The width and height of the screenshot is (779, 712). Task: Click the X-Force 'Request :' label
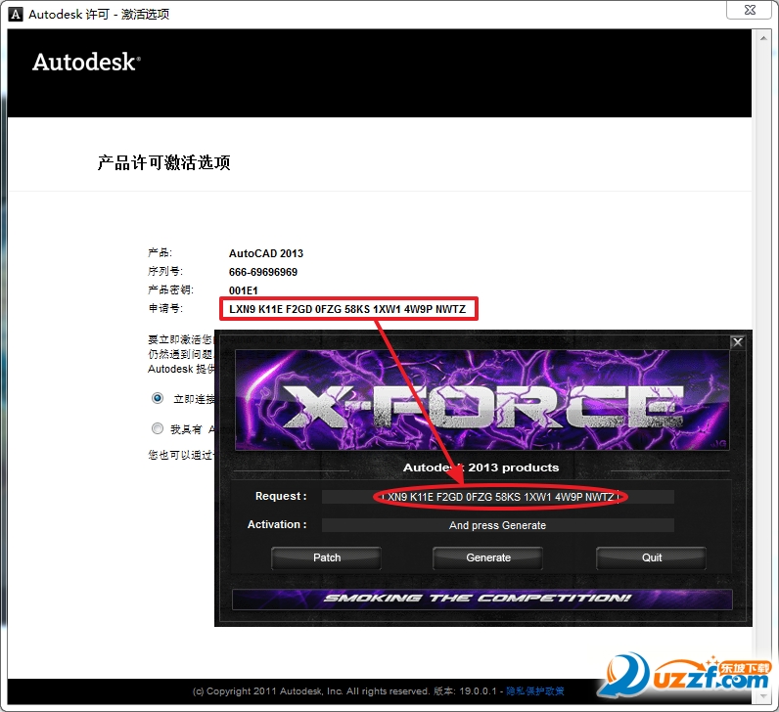click(281, 496)
